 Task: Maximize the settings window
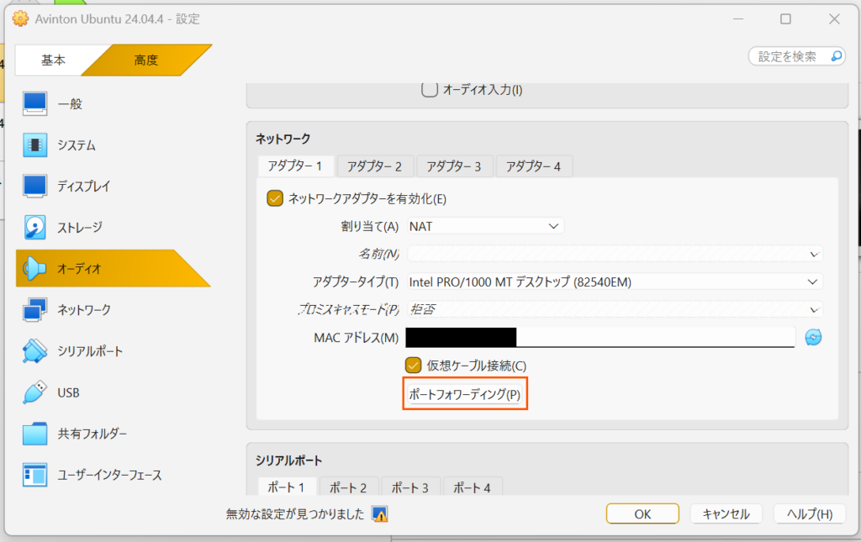pos(786,18)
